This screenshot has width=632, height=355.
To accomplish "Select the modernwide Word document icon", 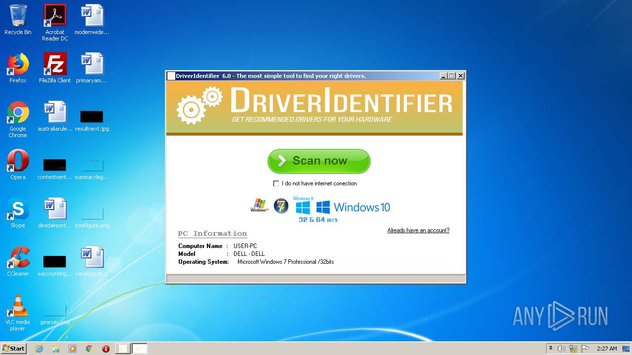I will [92, 20].
